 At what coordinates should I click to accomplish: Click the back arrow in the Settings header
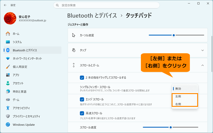point(5,5)
